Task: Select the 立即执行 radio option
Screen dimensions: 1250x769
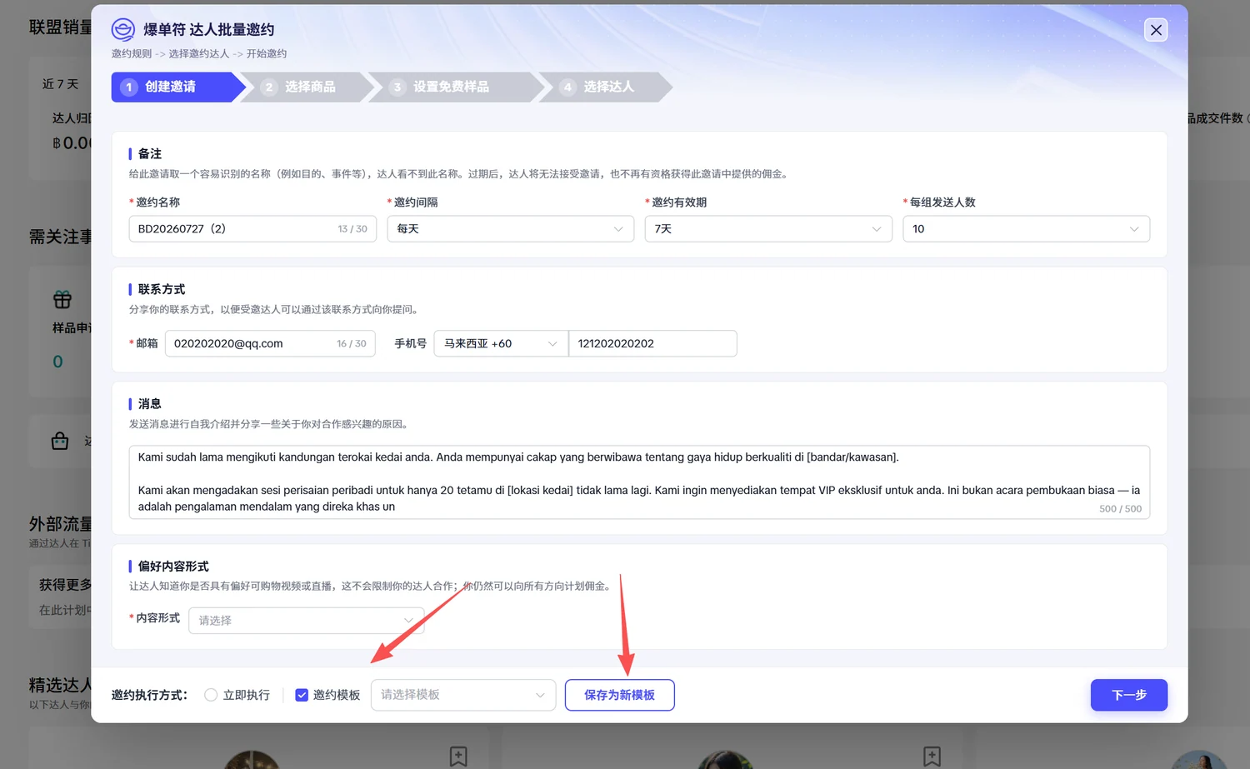Action: coord(211,695)
